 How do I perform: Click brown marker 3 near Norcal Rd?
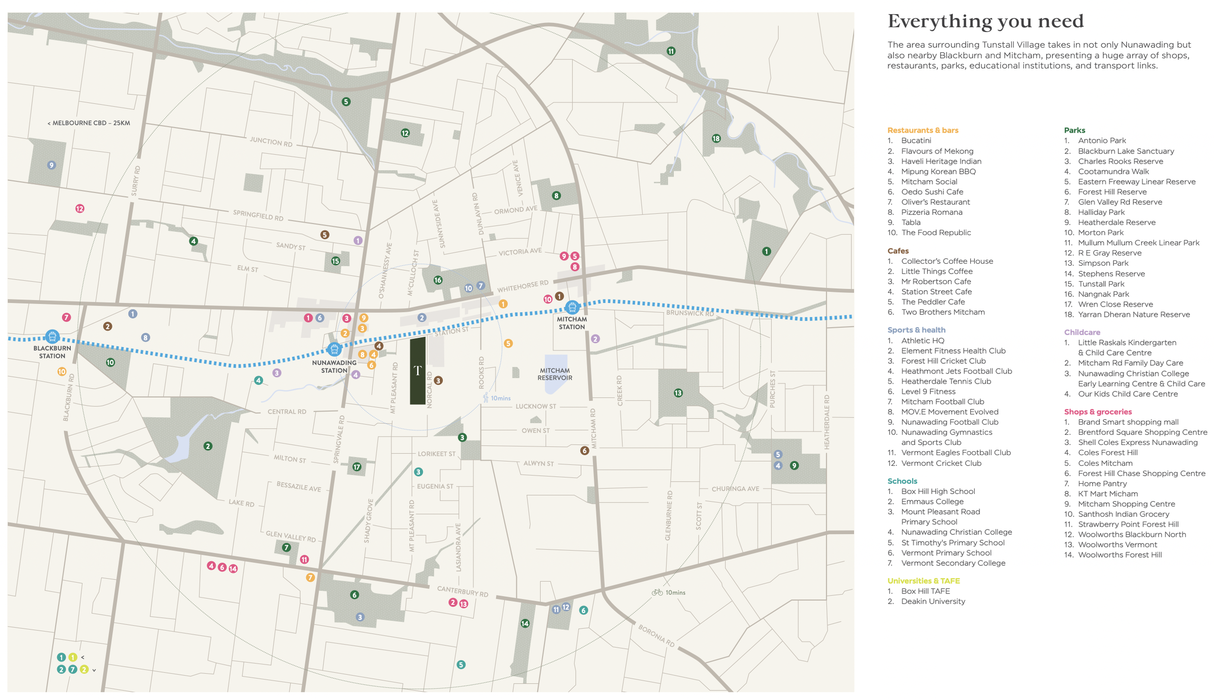(438, 380)
